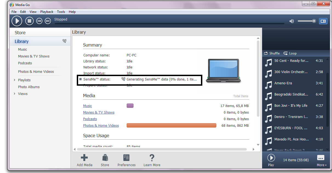The image size is (332, 173).
Task: Click the playlist panel vertical scrollbar
Action: (x=328, y=99)
